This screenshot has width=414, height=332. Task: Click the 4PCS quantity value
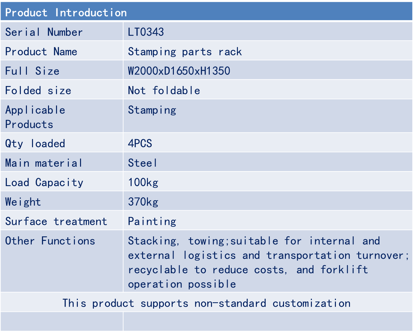point(140,143)
